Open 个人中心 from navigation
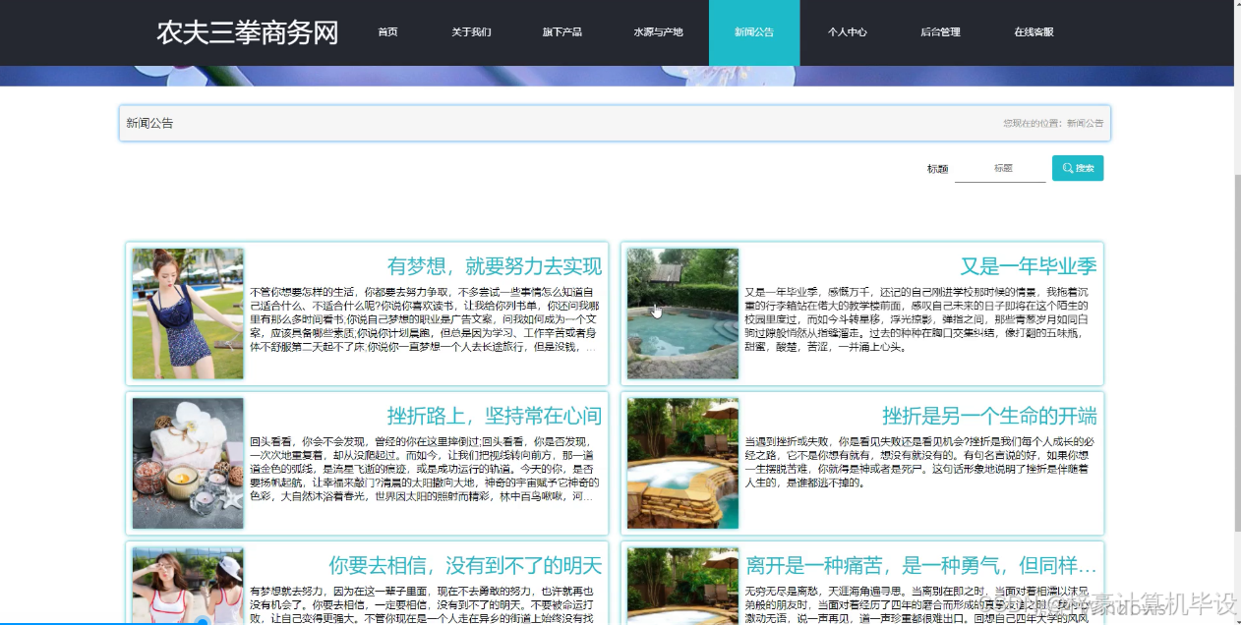This screenshot has height=625, width=1241. pyautogui.click(x=847, y=31)
